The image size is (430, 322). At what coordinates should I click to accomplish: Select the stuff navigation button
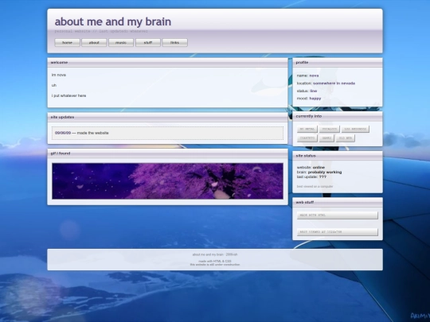(148, 42)
